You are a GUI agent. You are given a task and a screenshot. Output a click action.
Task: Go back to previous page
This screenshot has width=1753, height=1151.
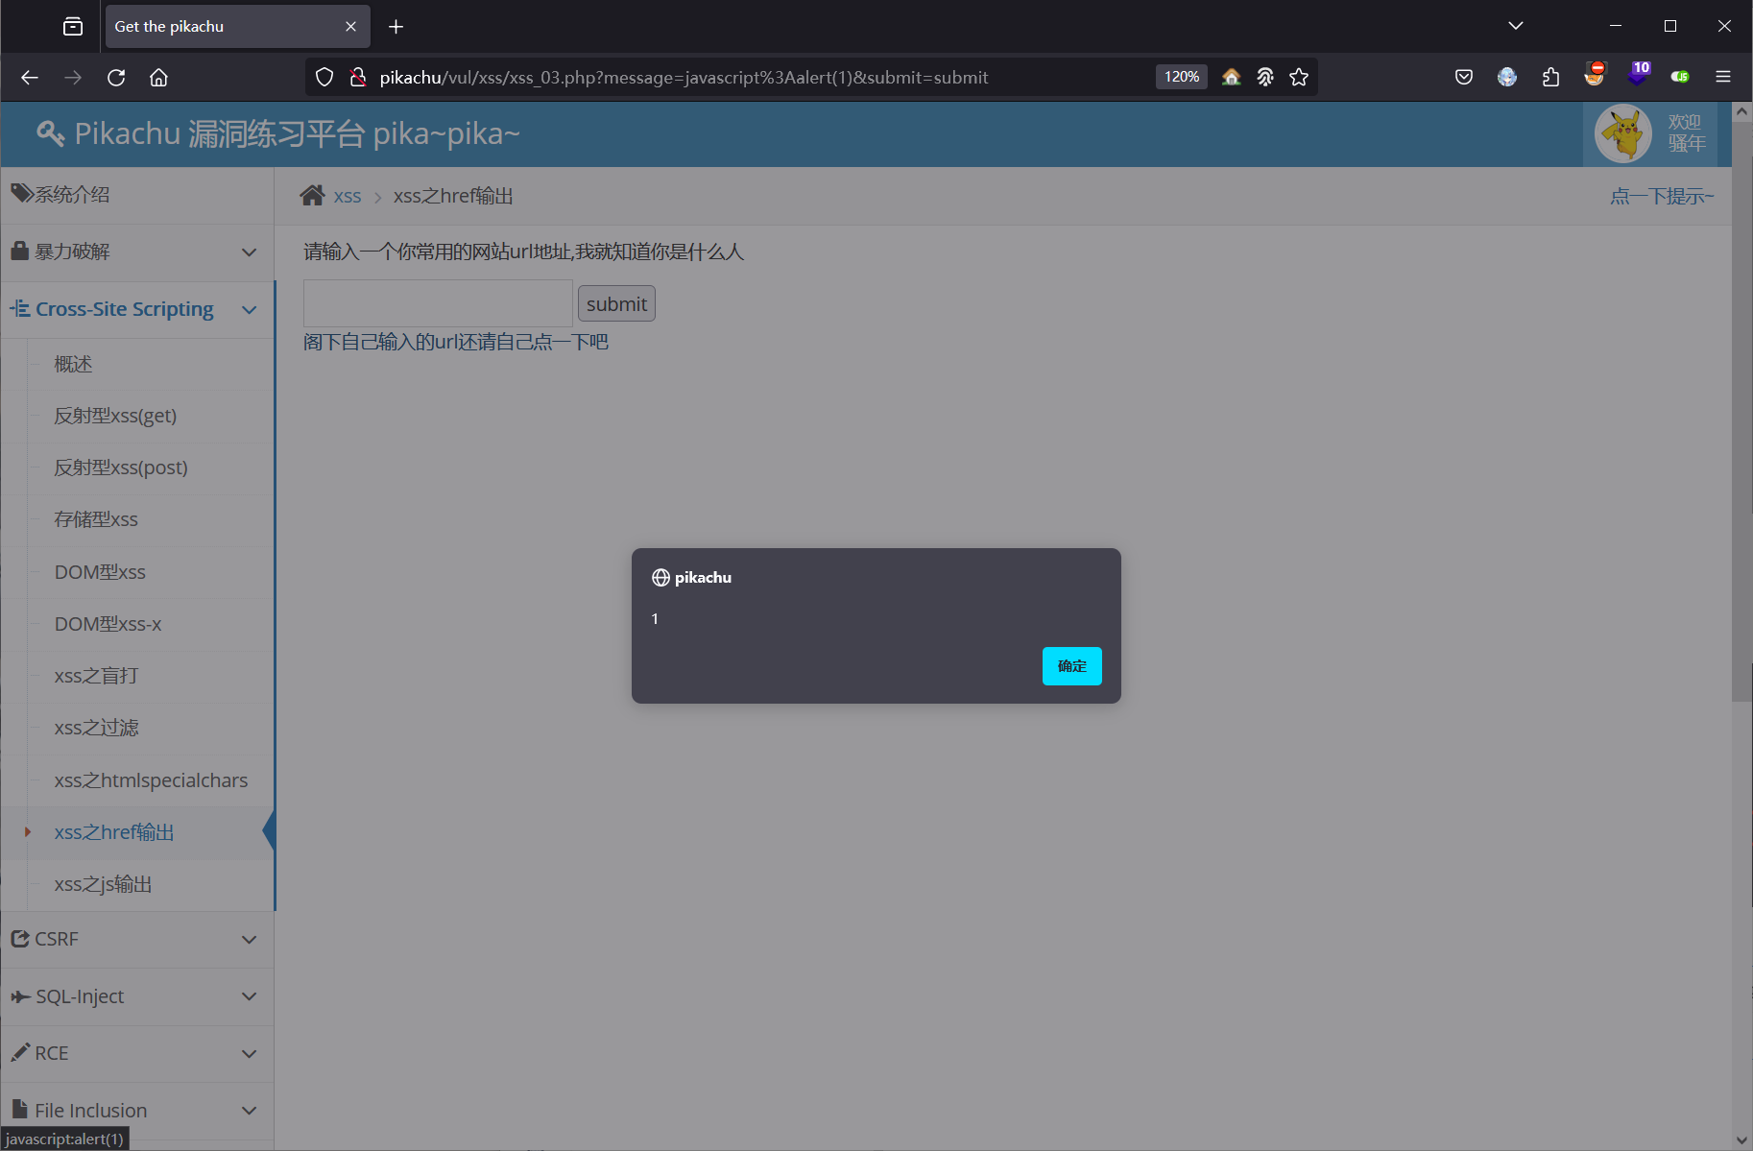30,77
